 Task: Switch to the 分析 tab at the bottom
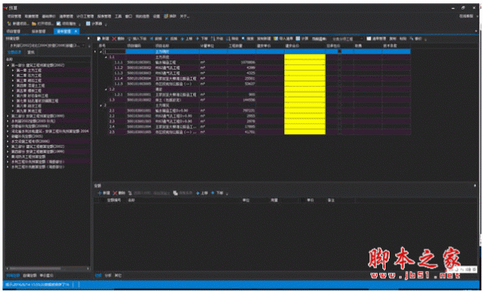coord(108,275)
